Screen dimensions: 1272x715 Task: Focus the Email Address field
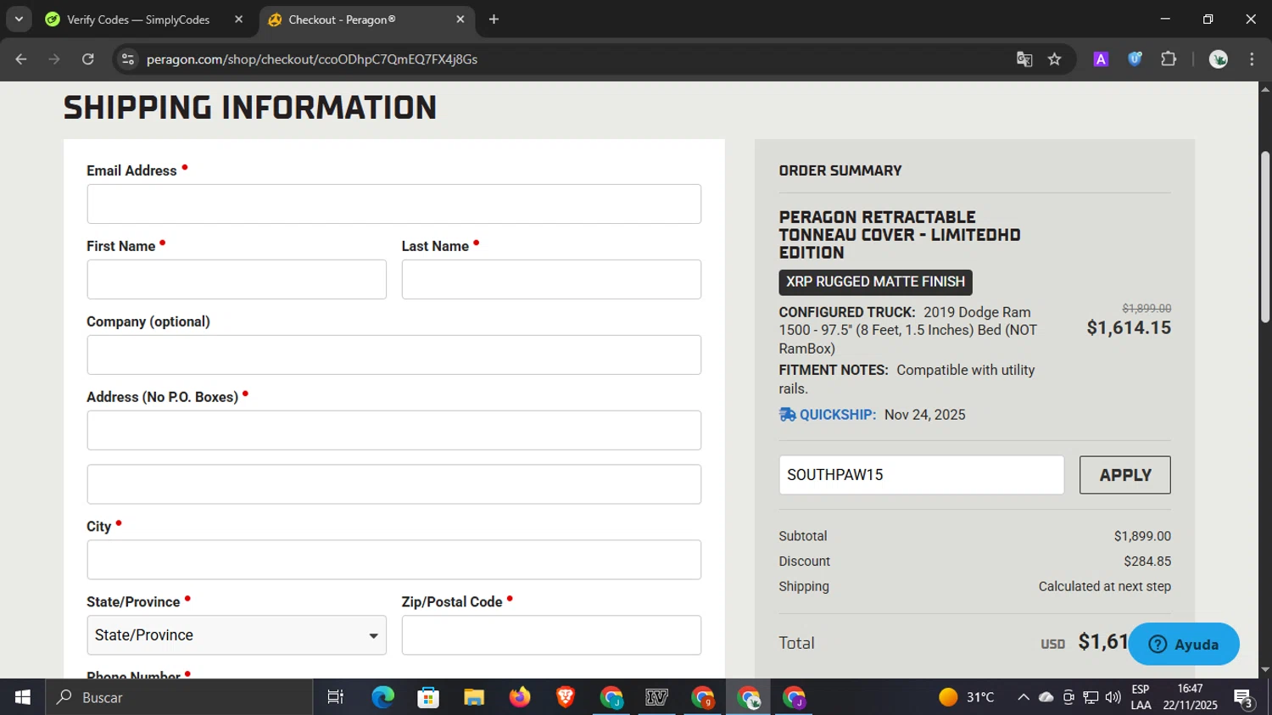coord(393,204)
